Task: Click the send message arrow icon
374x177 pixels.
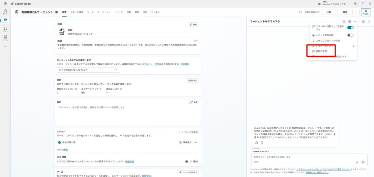Action: 363,162
